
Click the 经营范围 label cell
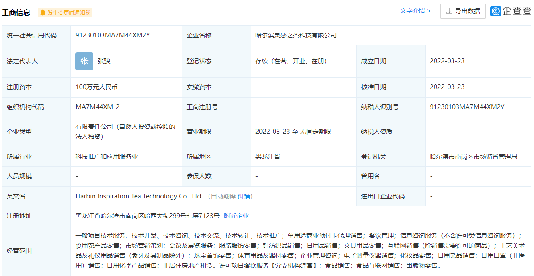click(37, 251)
